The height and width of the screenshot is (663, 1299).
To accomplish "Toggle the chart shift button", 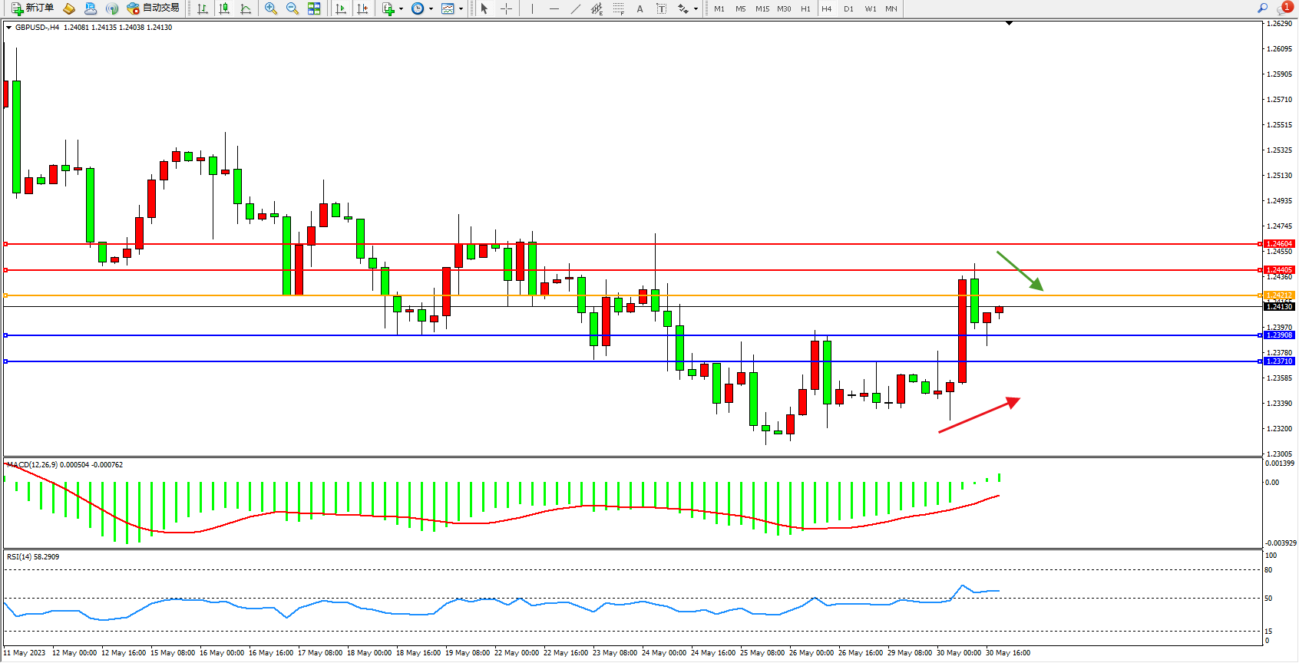I will pyautogui.click(x=362, y=8).
